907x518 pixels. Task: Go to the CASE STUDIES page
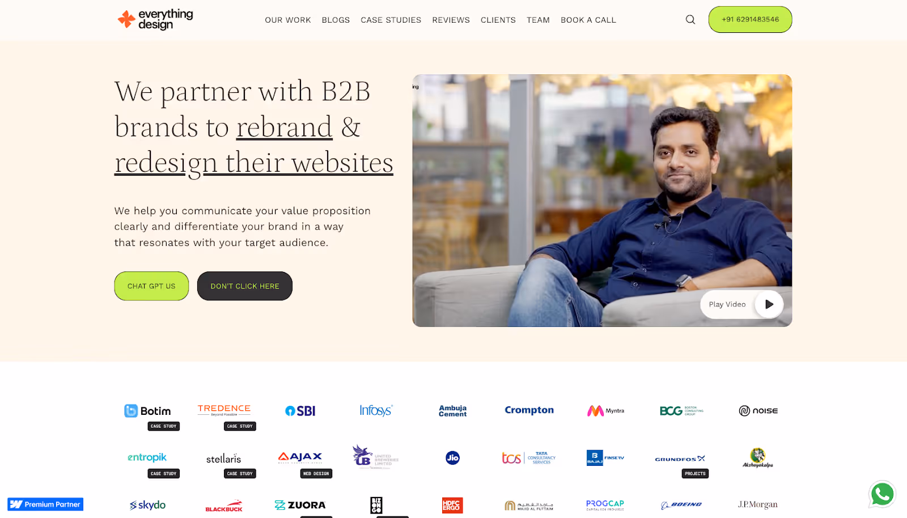tap(391, 20)
